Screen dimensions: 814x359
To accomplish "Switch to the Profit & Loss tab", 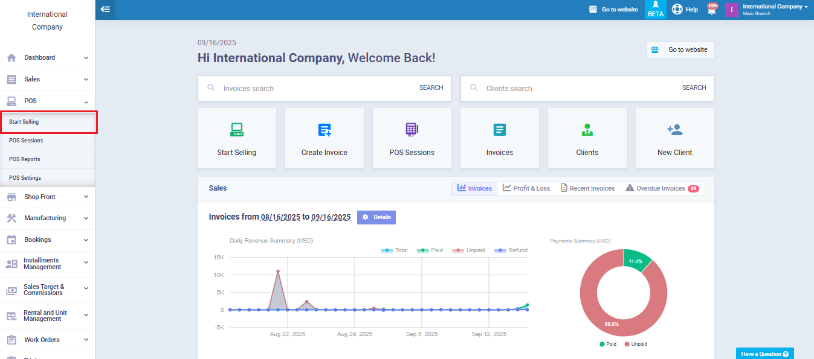I will tap(526, 189).
